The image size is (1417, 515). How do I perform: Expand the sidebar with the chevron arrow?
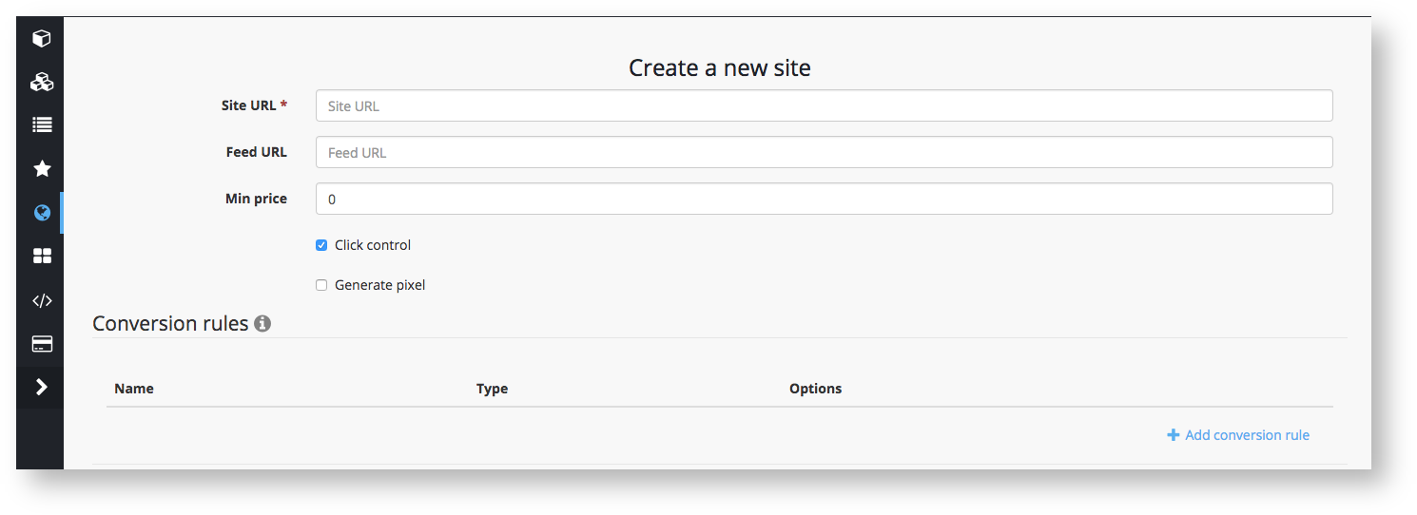[x=41, y=387]
